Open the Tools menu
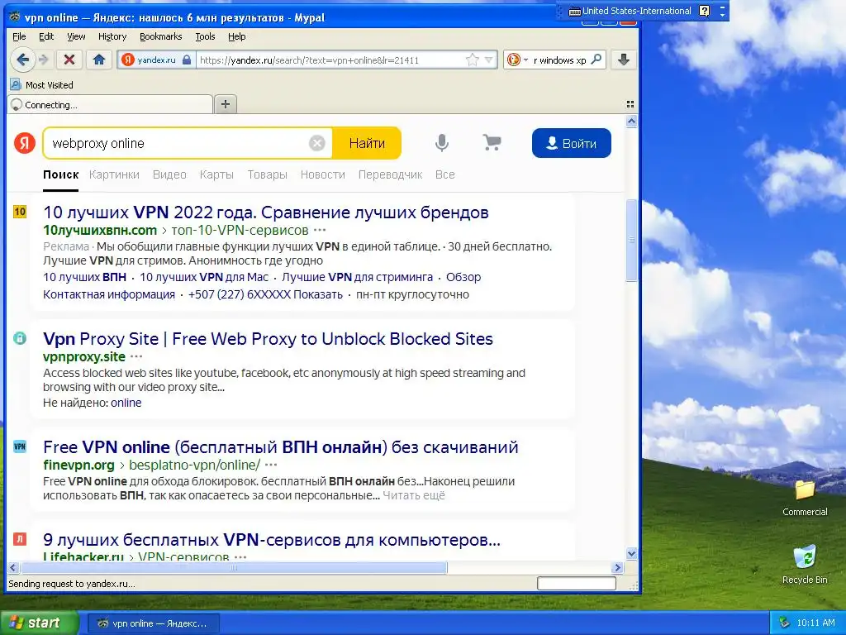The width and height of the screenshot is (846, 635). point(205,36)
